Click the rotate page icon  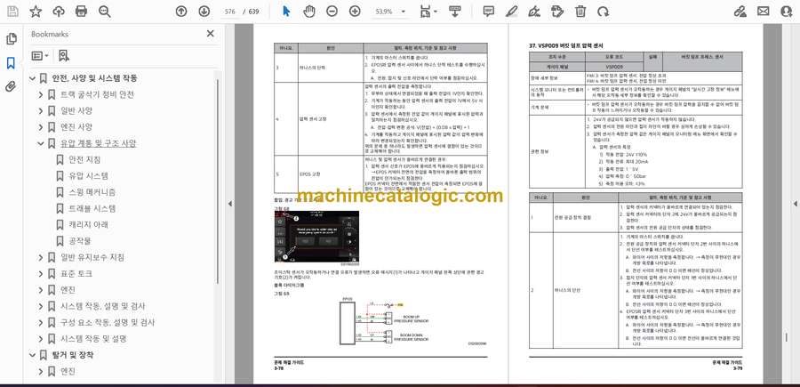click(603, 12)
